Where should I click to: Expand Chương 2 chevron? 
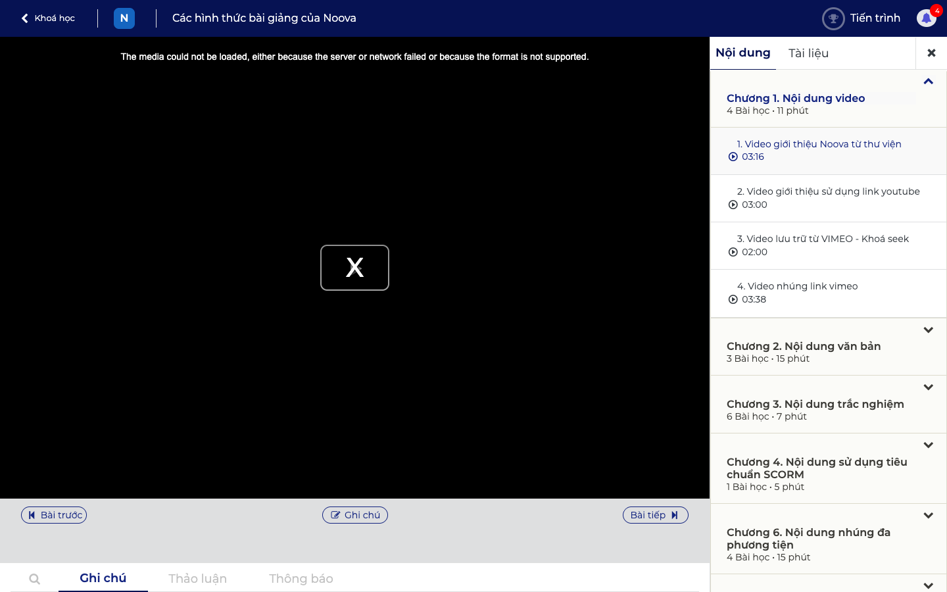pyautogui.click(x=929, y=330)
